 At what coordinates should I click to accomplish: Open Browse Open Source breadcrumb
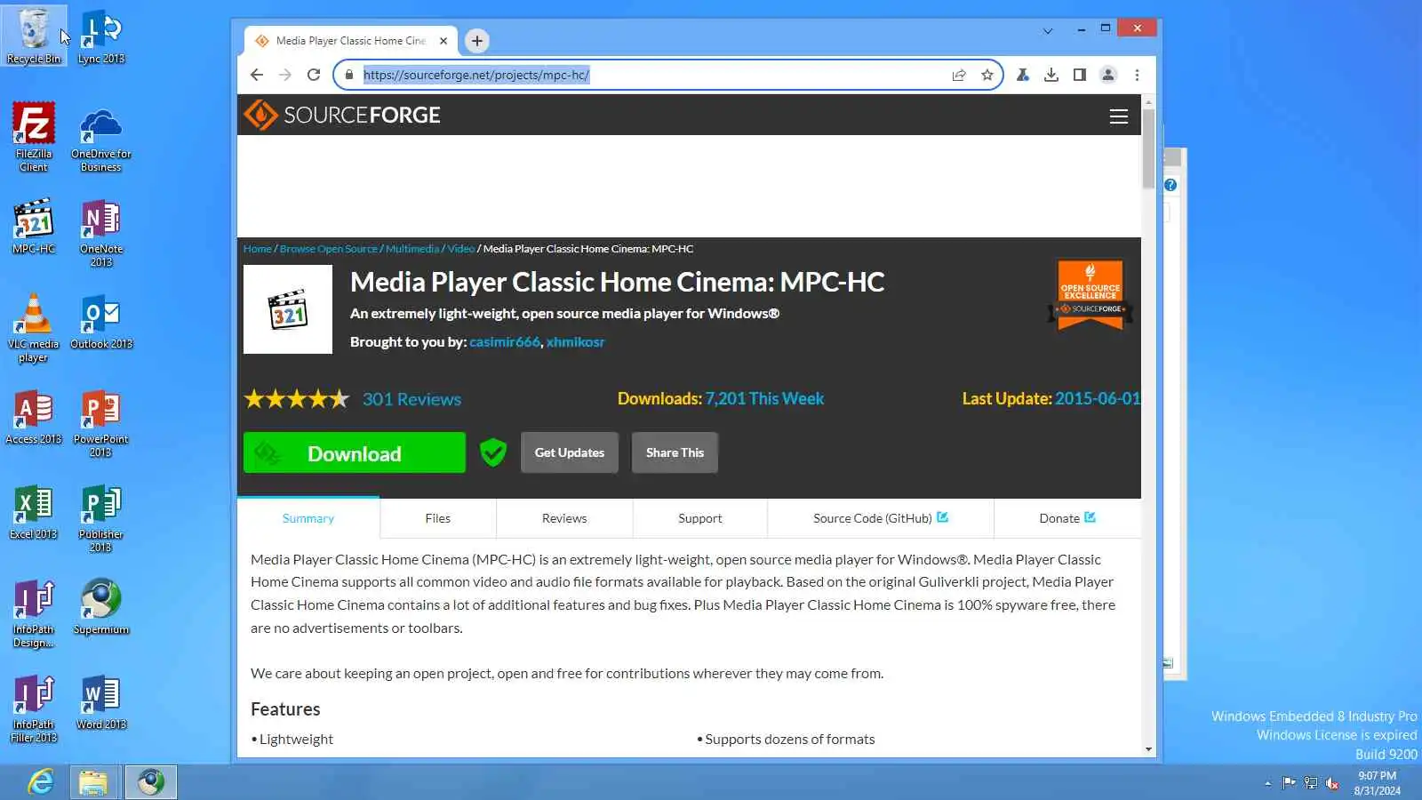(329, 249)
